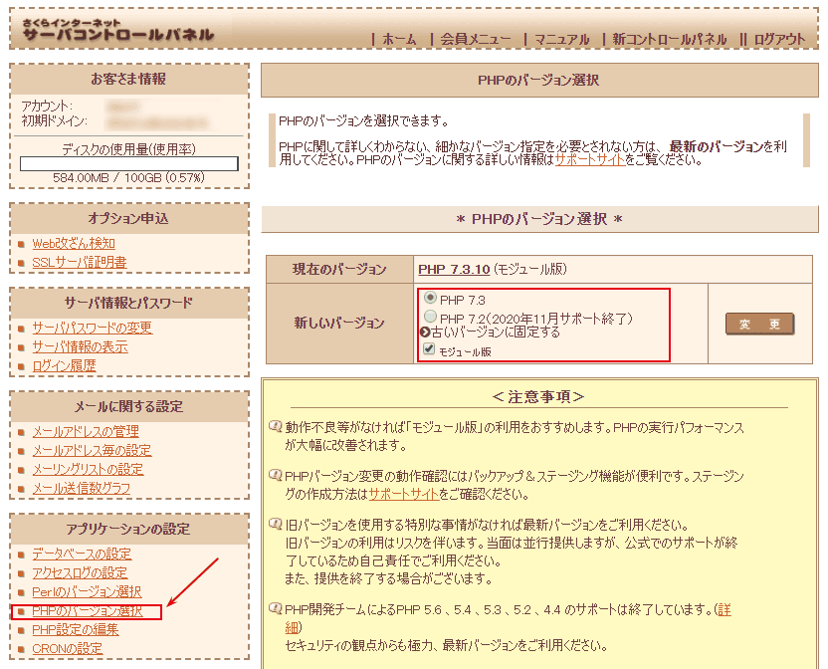
Task: Switch to 新コントロールパネル
Action: click(669, 40)
